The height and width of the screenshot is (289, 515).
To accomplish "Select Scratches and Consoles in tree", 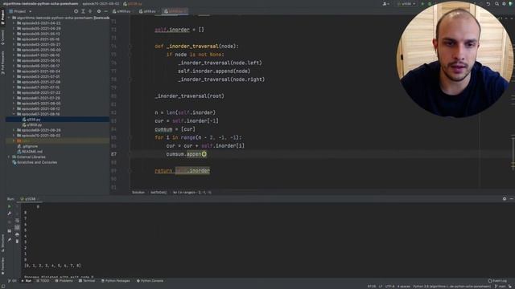I will [x=35, y=162].
